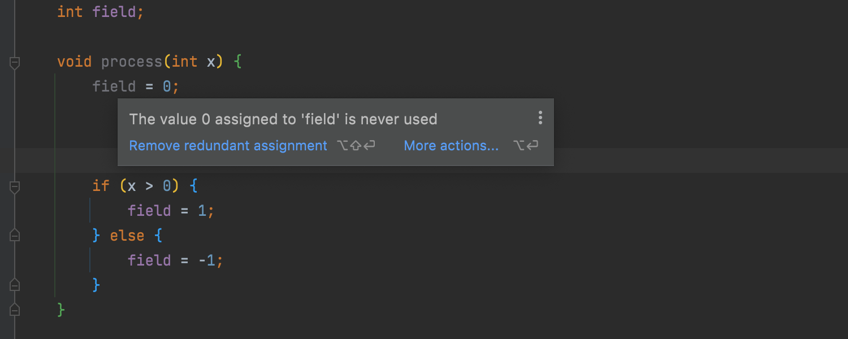
Task: Click the fold-end marker at the method's closing brace
Action: point(15,310)
